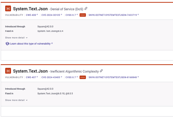Open SNYK-DOTNET-SYSTEMTEXTJSON-8168848 link

(x=113, y=77)
